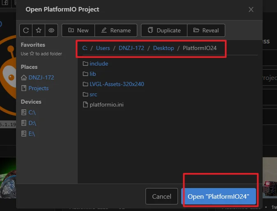Open the LVGL-Assets-320x240 folder
Screen dimensions: 277x211
coord(117,84)
